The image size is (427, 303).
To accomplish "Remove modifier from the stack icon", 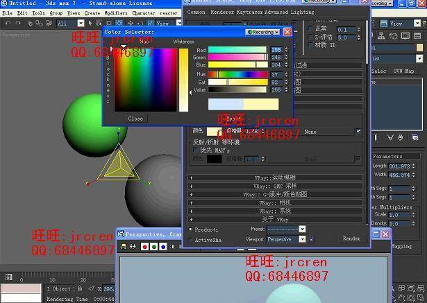I will pos(401,137).
